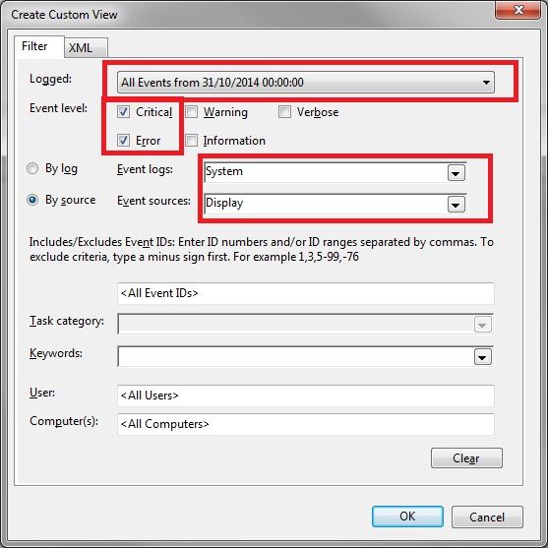Select the Filter tab

click(39, 46)
